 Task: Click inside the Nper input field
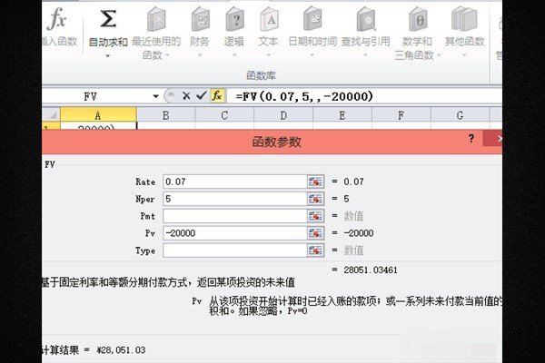pyautogui.click(x=235, y=199)
